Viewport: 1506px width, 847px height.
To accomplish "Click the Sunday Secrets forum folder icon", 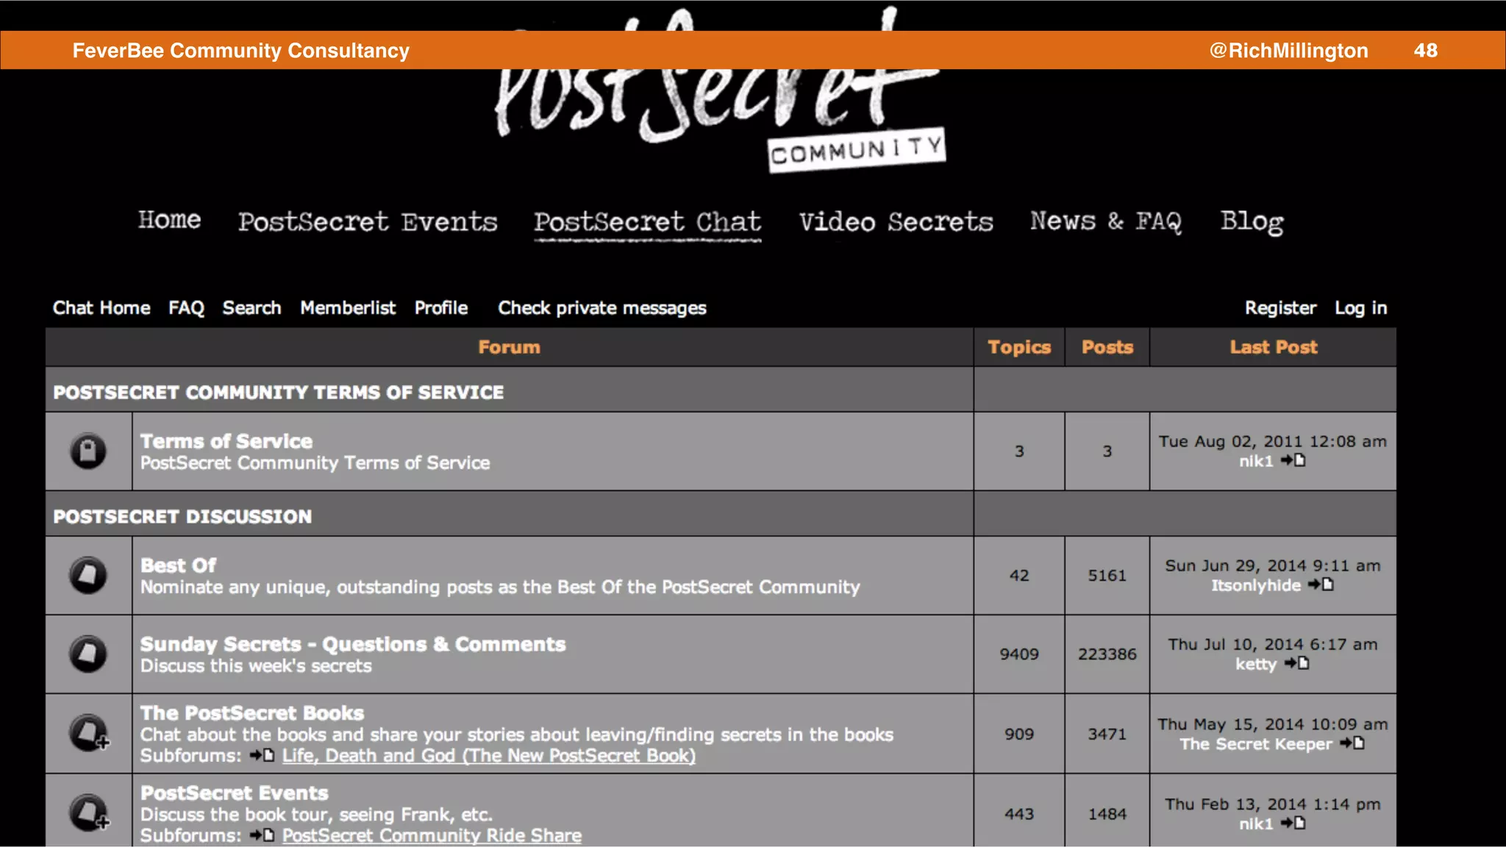I will pos(88,654).
